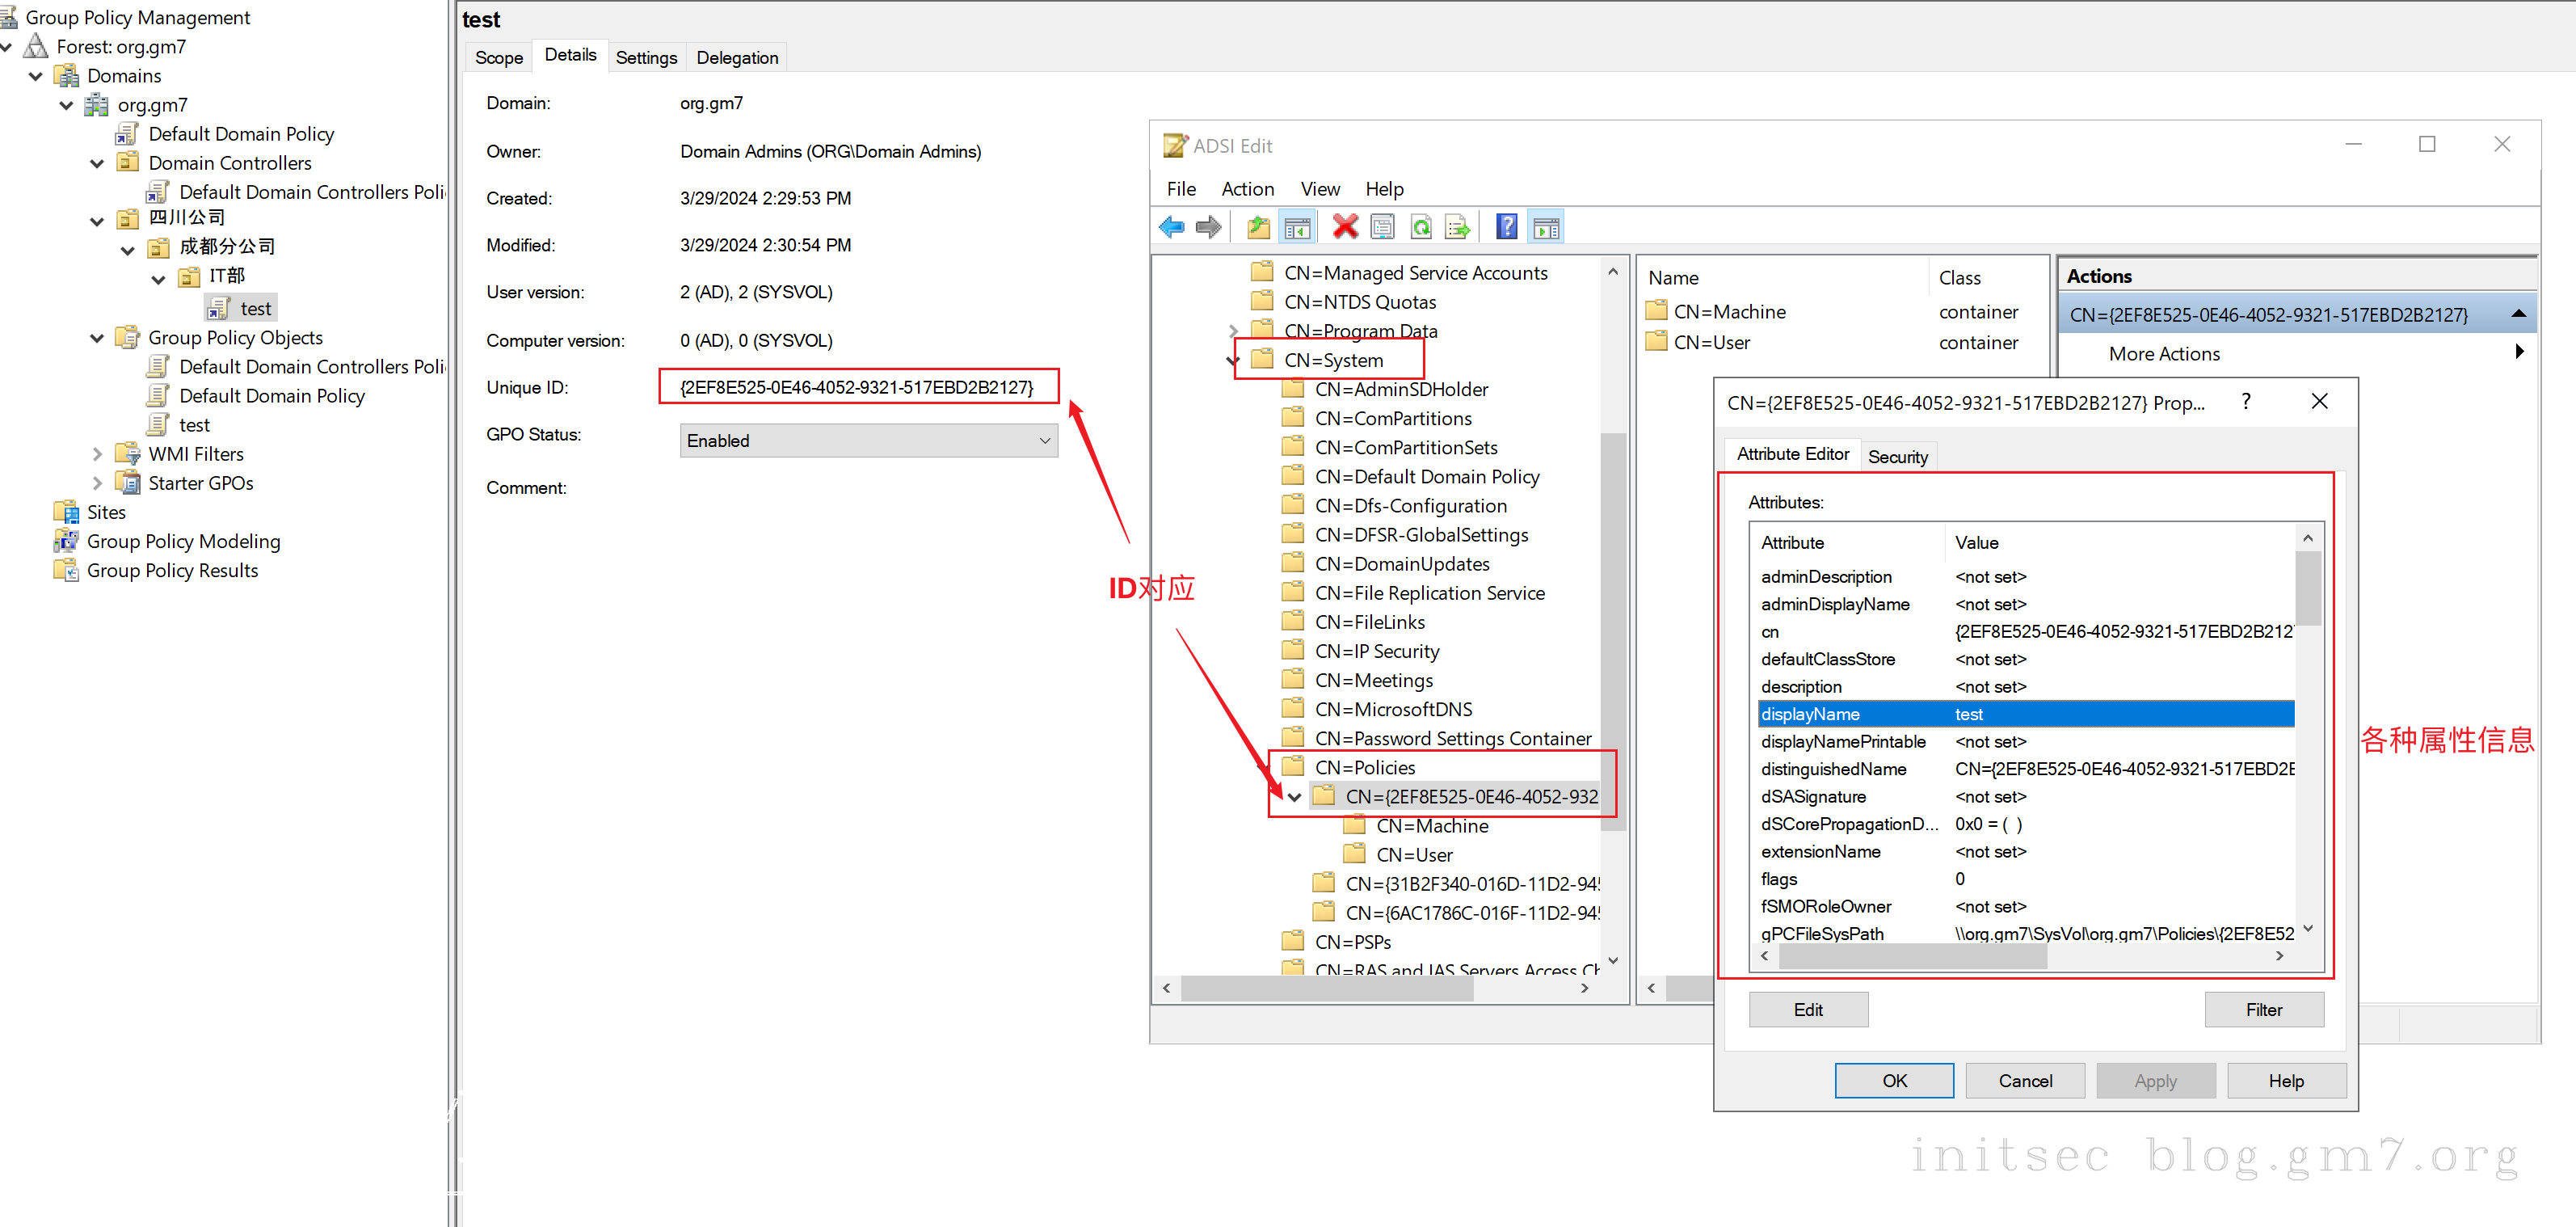Viewport: 2576px width, 1227px height.
Task: Click the Back arrow in ADSI Edit toolbar
Action: coord(1171,227)
